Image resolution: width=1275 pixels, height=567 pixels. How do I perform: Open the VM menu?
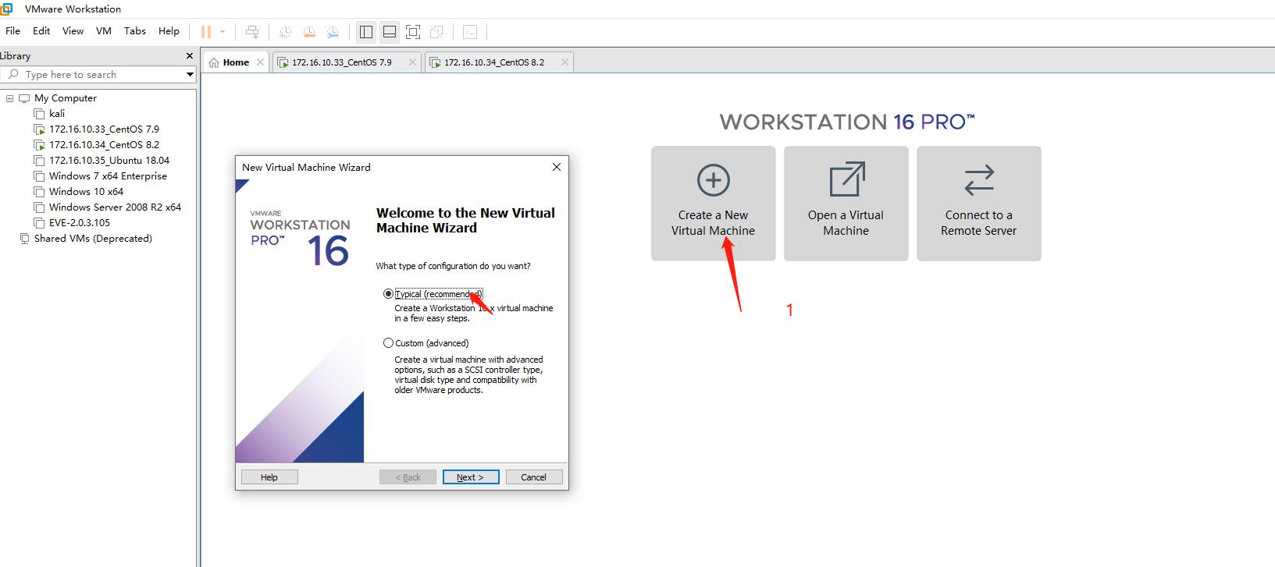tap(104, 31)
